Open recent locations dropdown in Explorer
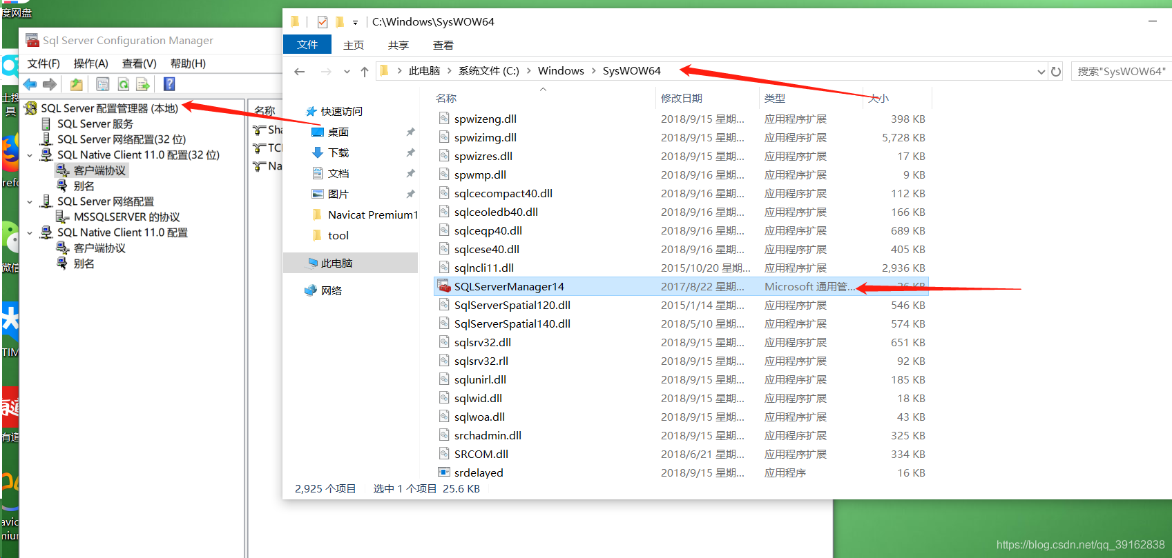Viewport: 1172px width, 558px height. tap(347, 72)
